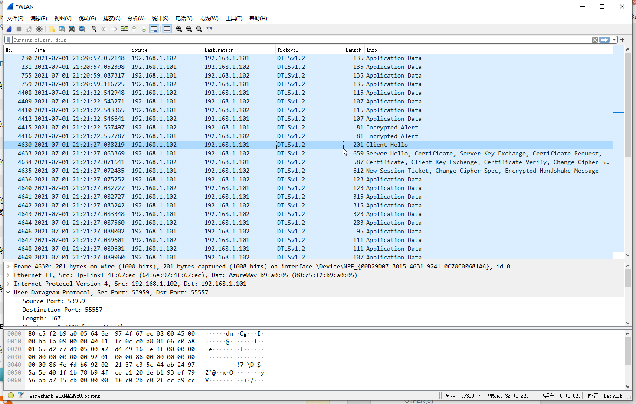Screen dimensions: 636x404
Task: Toggle packet list coloring rules
Action: [167, 29]
